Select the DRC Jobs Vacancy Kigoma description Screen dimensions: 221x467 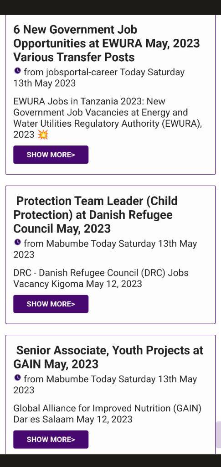pos(101,278)
